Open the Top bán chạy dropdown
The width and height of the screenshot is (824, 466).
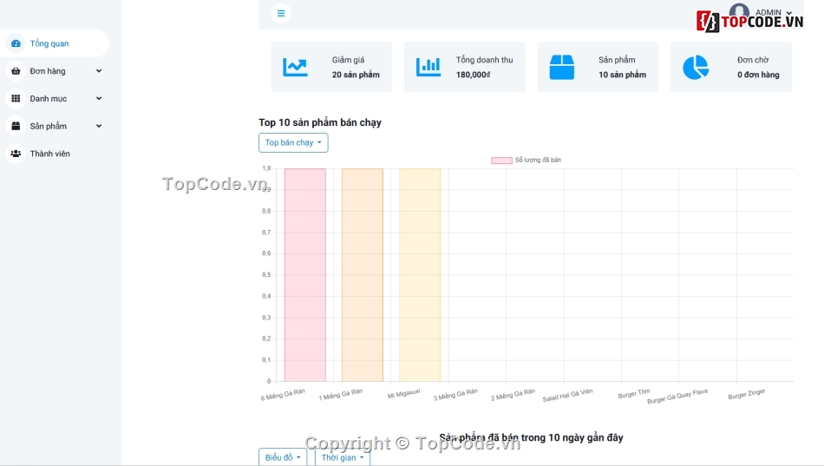293,142
